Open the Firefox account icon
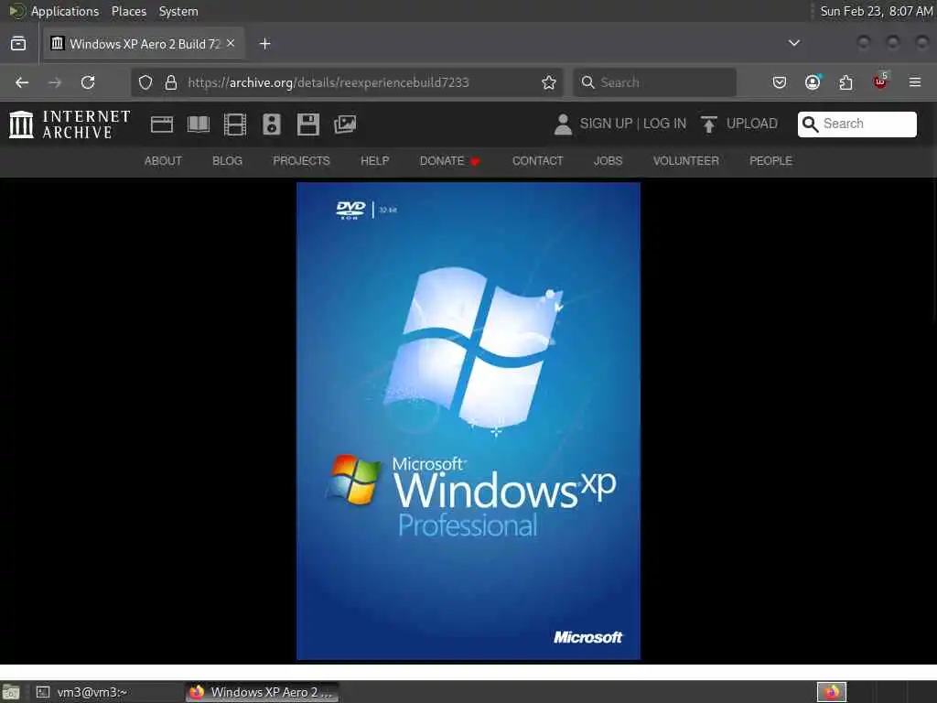The image size is (937, 703). tap(813, 82)
